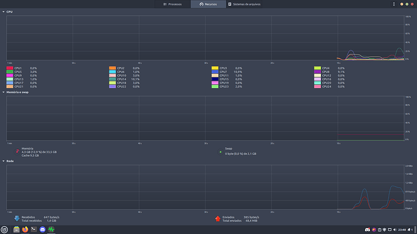
Task: Click the CPU9 magenta color swatch
Action: [10, 75]
